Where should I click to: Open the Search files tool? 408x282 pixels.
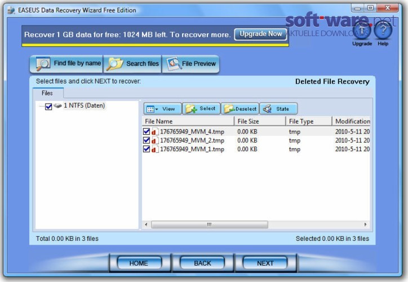tap(132, 64)
